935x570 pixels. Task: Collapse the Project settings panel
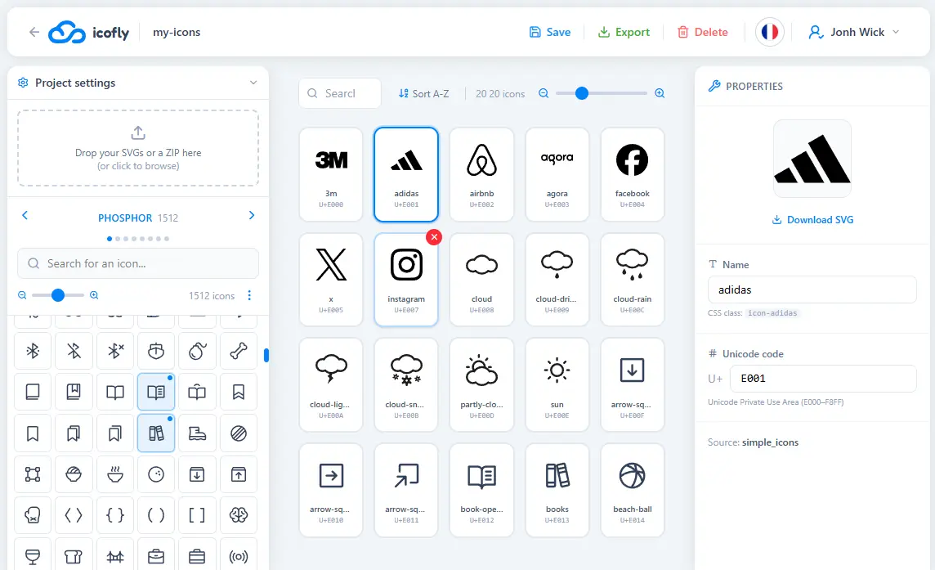[253, 83]
